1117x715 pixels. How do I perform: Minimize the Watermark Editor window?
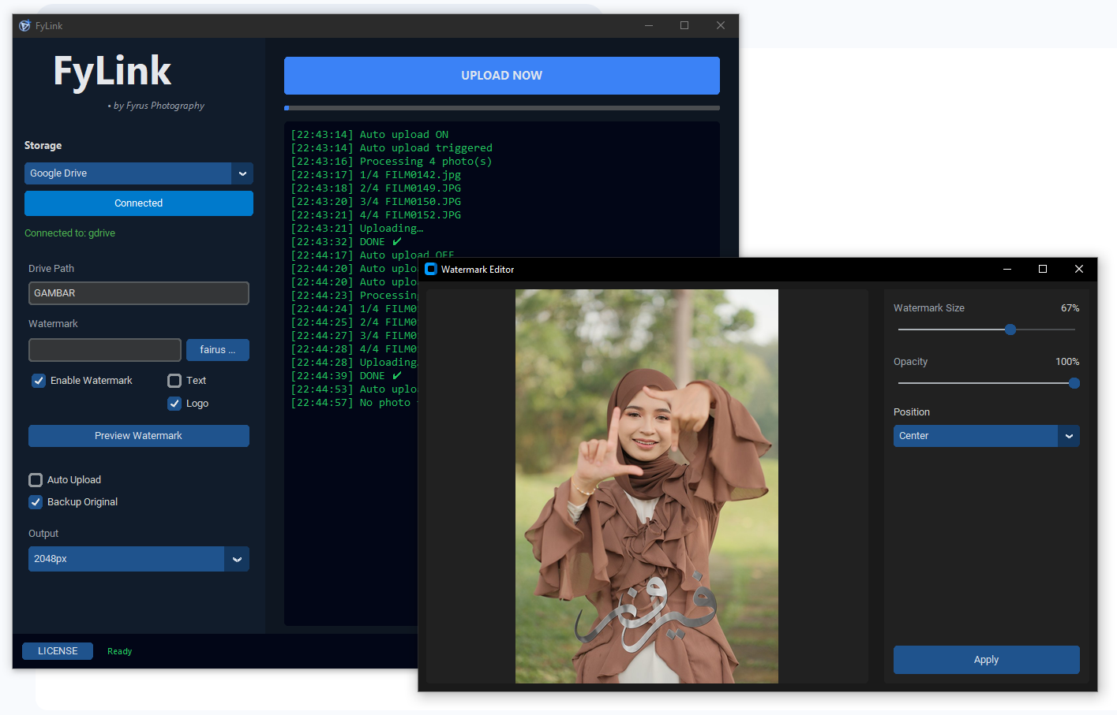pyautogui.click(x=1007, y=269)
